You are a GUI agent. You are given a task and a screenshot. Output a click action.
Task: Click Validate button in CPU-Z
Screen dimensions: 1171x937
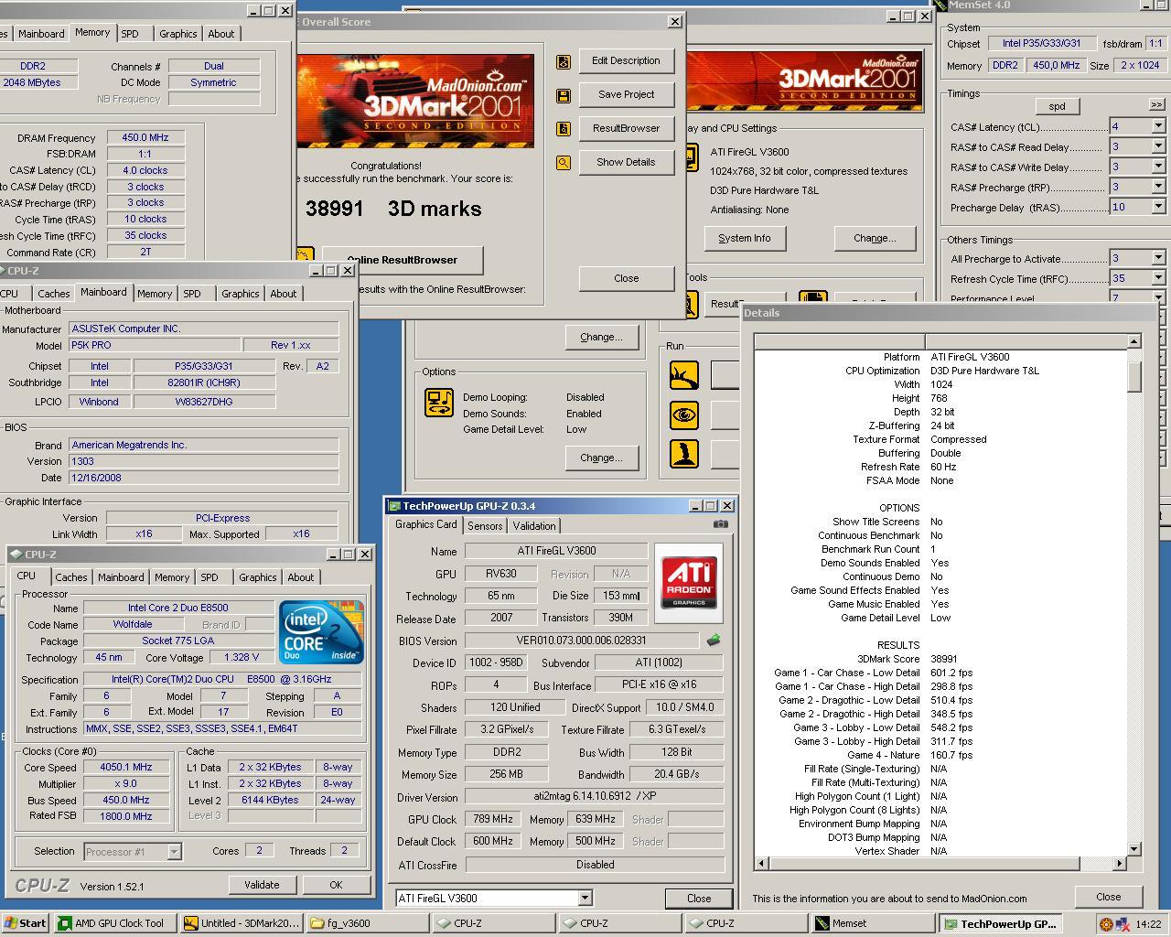coord(262,885)
